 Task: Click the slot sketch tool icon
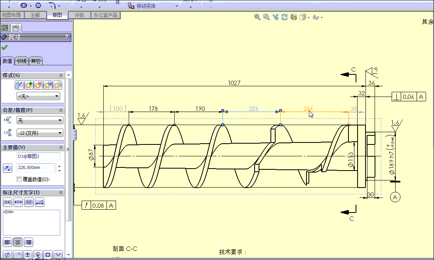24,5
